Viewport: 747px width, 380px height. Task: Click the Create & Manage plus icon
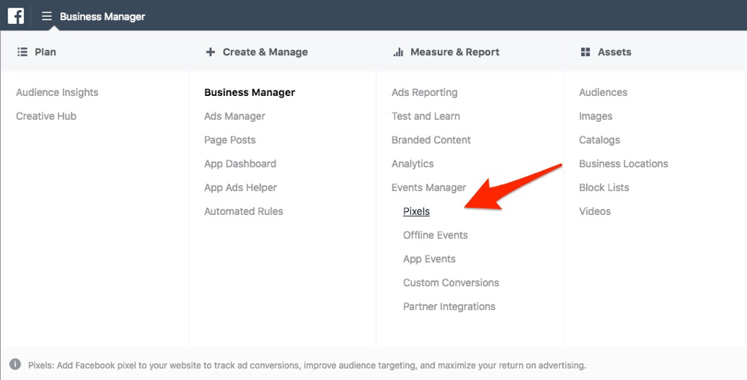coord(210,52)
